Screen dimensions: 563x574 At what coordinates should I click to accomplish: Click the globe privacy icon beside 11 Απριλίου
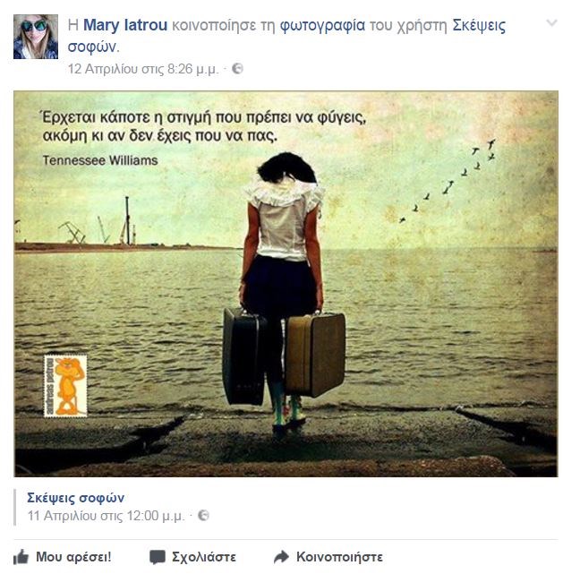coord(203,516)
